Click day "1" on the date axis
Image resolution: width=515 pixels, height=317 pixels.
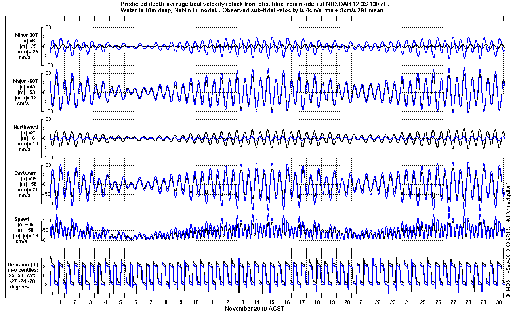point(60,302)
